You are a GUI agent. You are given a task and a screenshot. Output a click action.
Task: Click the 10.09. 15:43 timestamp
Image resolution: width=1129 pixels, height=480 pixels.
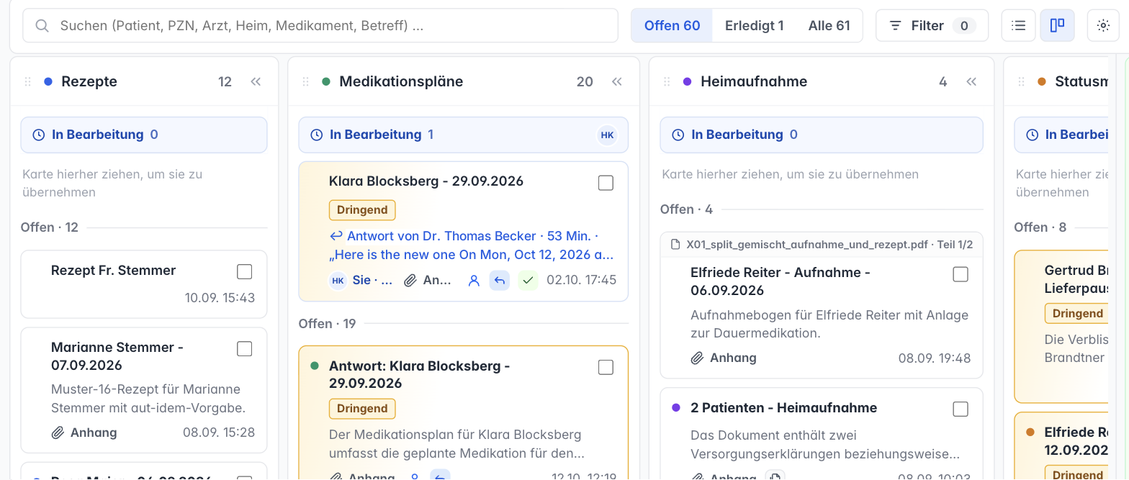click(220, 298)
